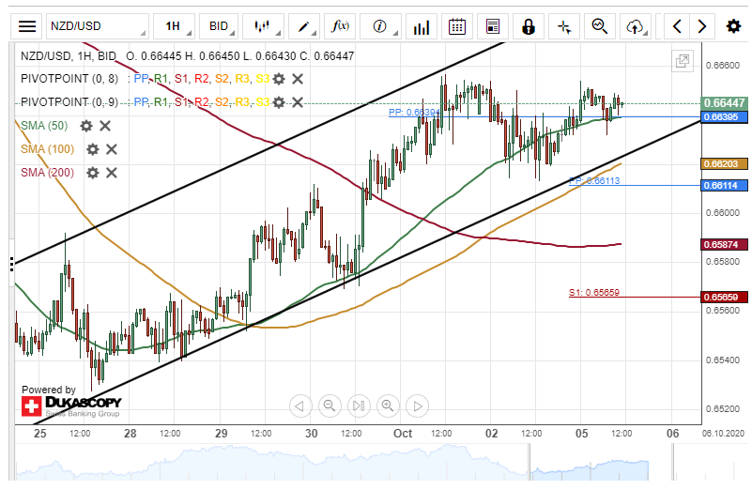Image resolution: width=752 pixels, height=490 pixels.
Task: Click the info circle icon
Action: pyautogui.click(x=379, y=26)
